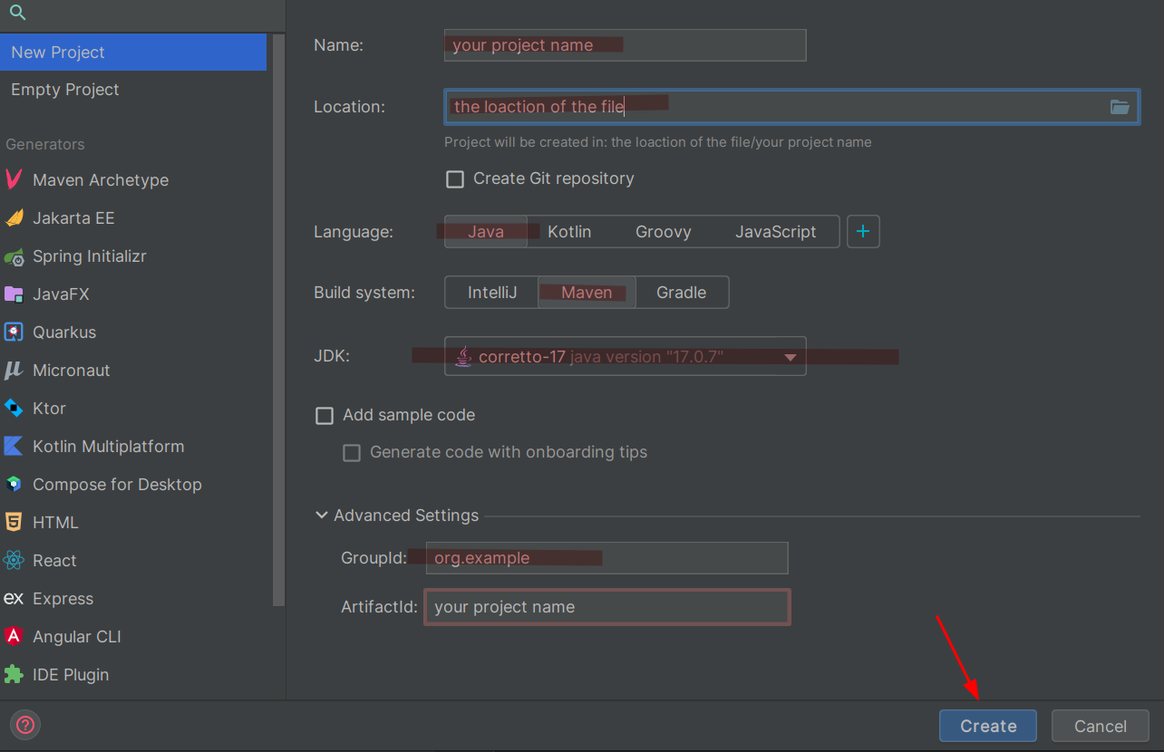Open help with question mark icon

click(x=25, y=725)
